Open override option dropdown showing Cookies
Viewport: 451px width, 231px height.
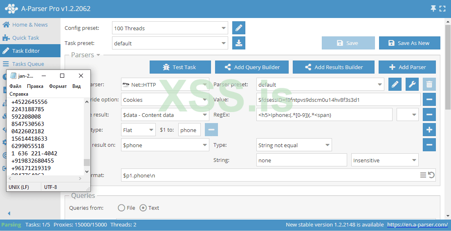click(x=165, y=100)
